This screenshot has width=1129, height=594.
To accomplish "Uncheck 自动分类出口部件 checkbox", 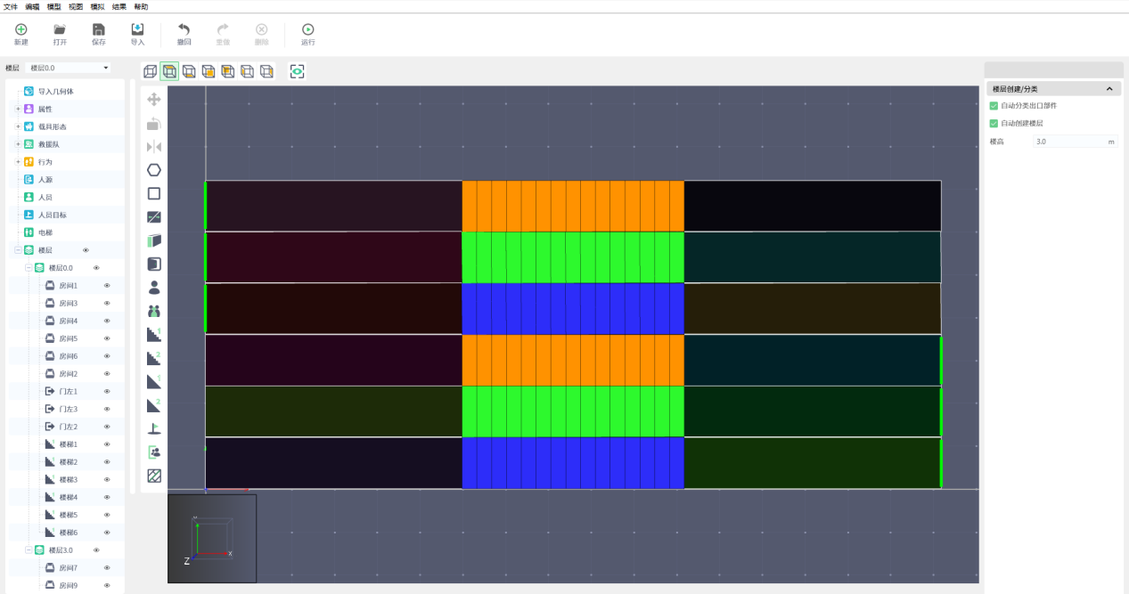I will 994,106.
